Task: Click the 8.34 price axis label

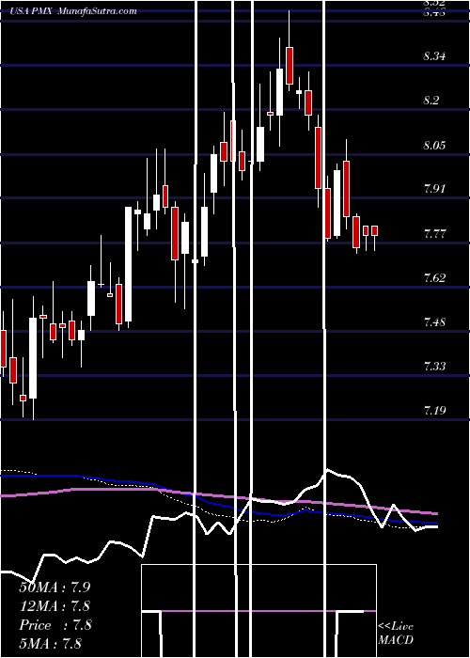Action: (435, 56)
